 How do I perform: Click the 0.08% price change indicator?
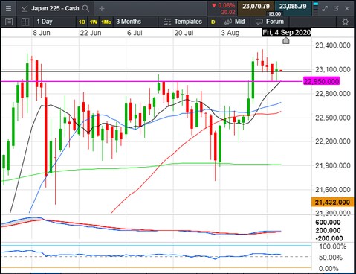[x=223, y=5]
